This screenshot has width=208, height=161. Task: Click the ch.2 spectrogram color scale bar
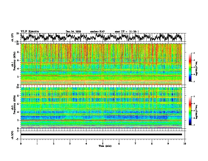point(190,111)
